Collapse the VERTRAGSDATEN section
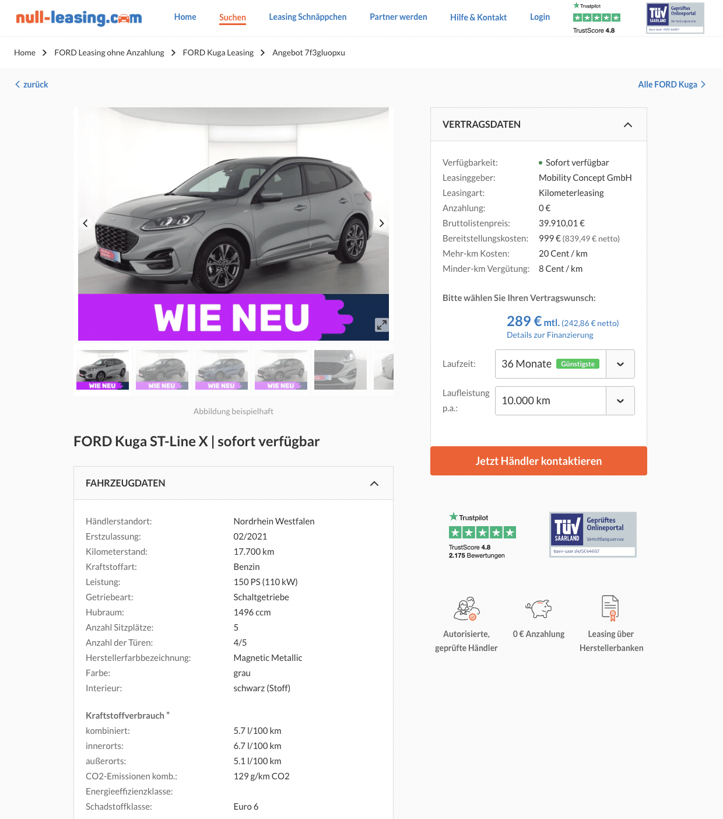 [x=628, y=125]
